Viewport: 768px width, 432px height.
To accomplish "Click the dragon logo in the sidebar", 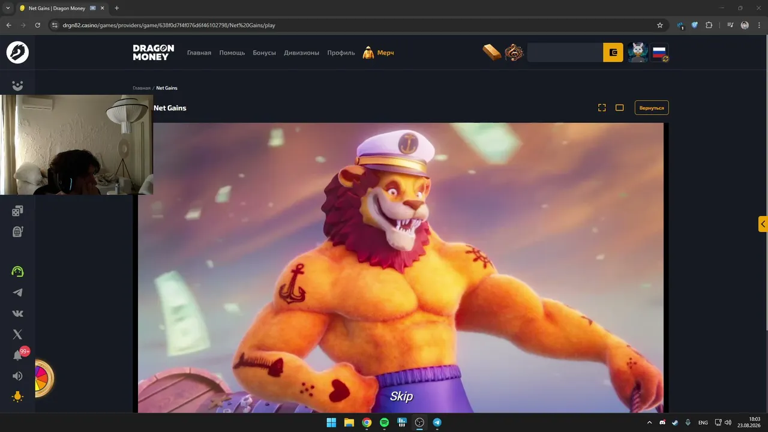I will coord(17,53).
